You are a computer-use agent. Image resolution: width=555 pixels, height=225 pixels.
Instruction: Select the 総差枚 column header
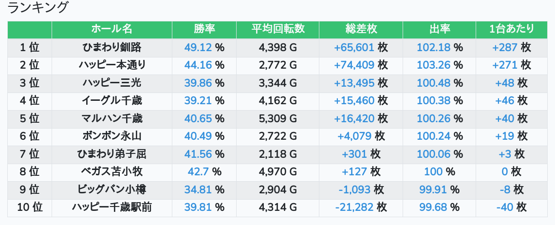tap(361, 29)
